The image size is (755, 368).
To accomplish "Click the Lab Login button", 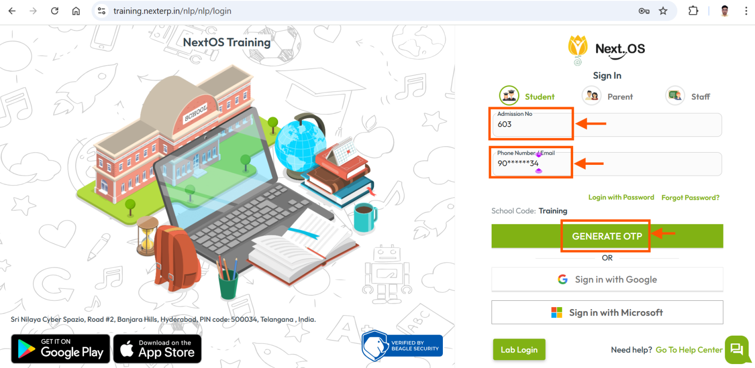I will click(519, 349).
